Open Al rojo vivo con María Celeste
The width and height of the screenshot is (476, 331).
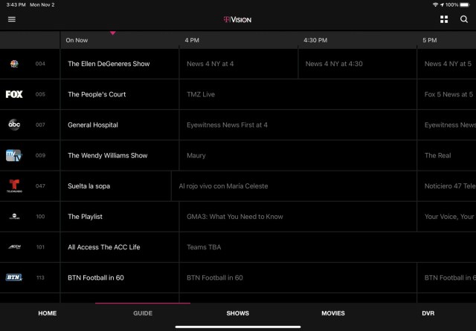point(295,186)
